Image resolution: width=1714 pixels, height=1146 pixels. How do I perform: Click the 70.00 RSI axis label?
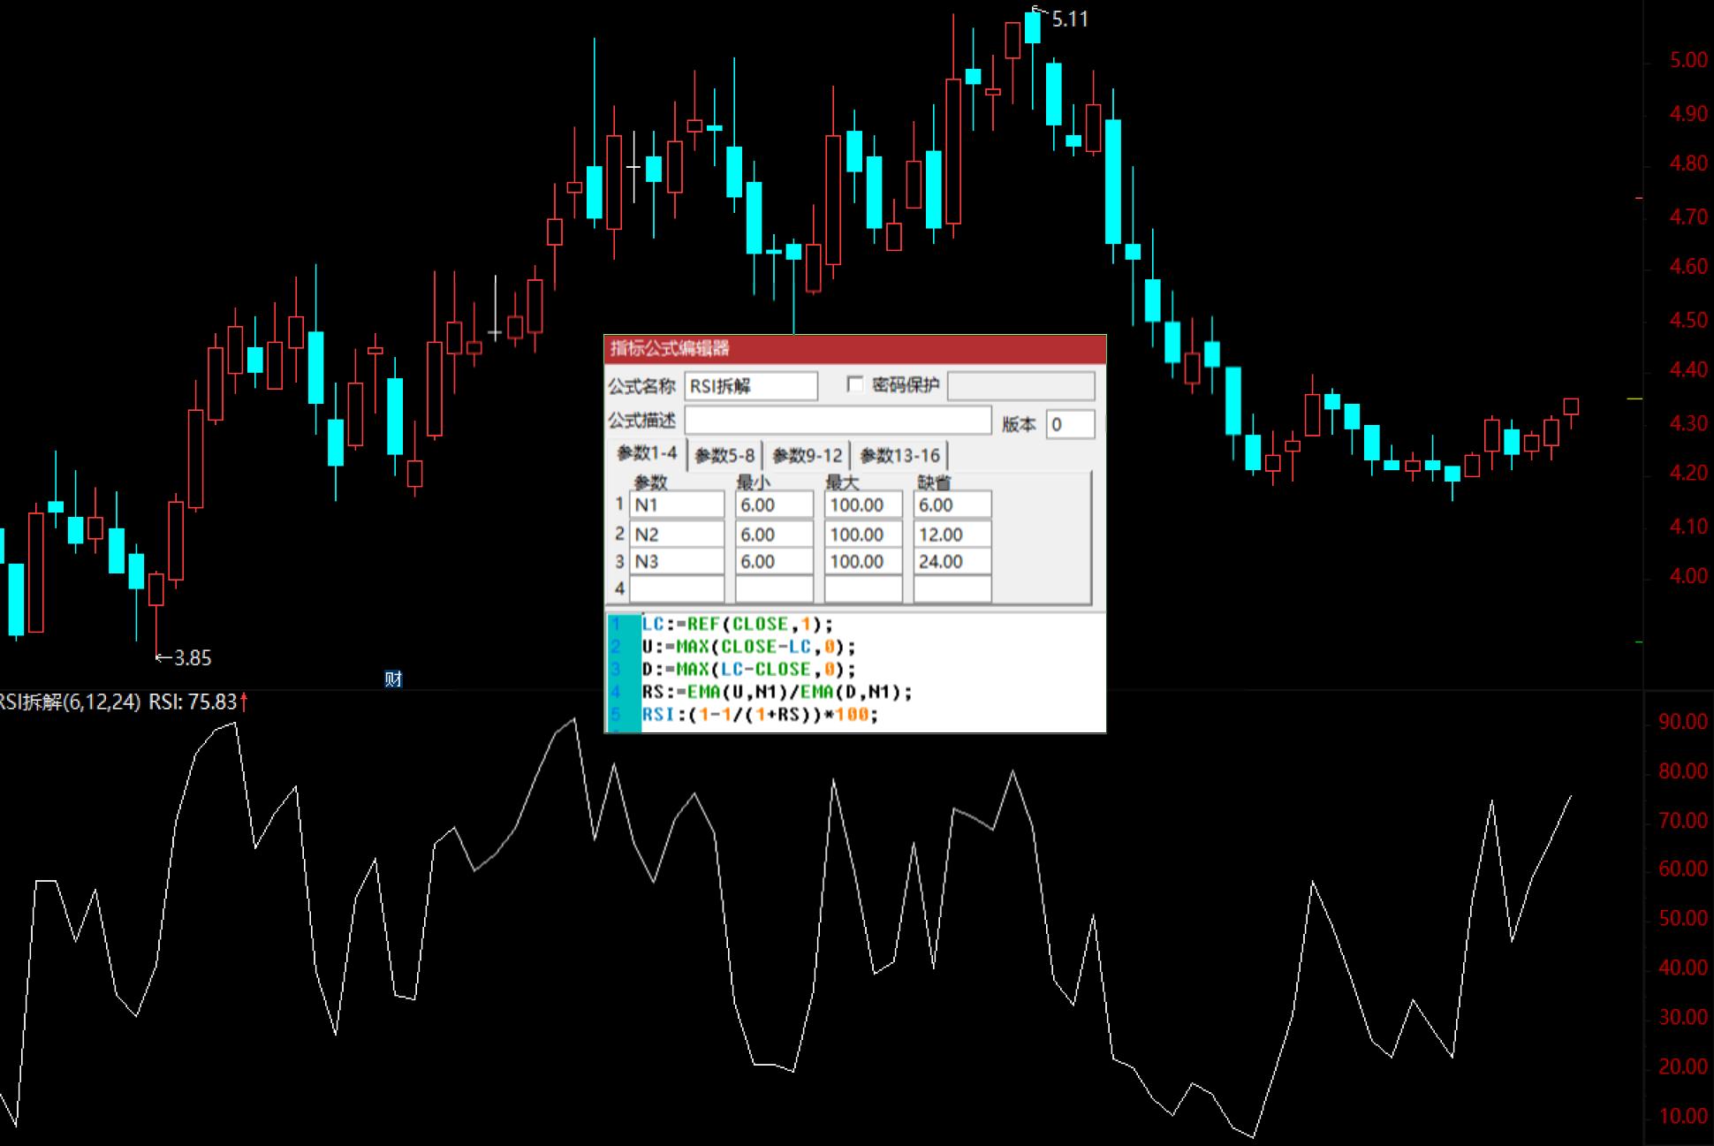[1683, 821]
